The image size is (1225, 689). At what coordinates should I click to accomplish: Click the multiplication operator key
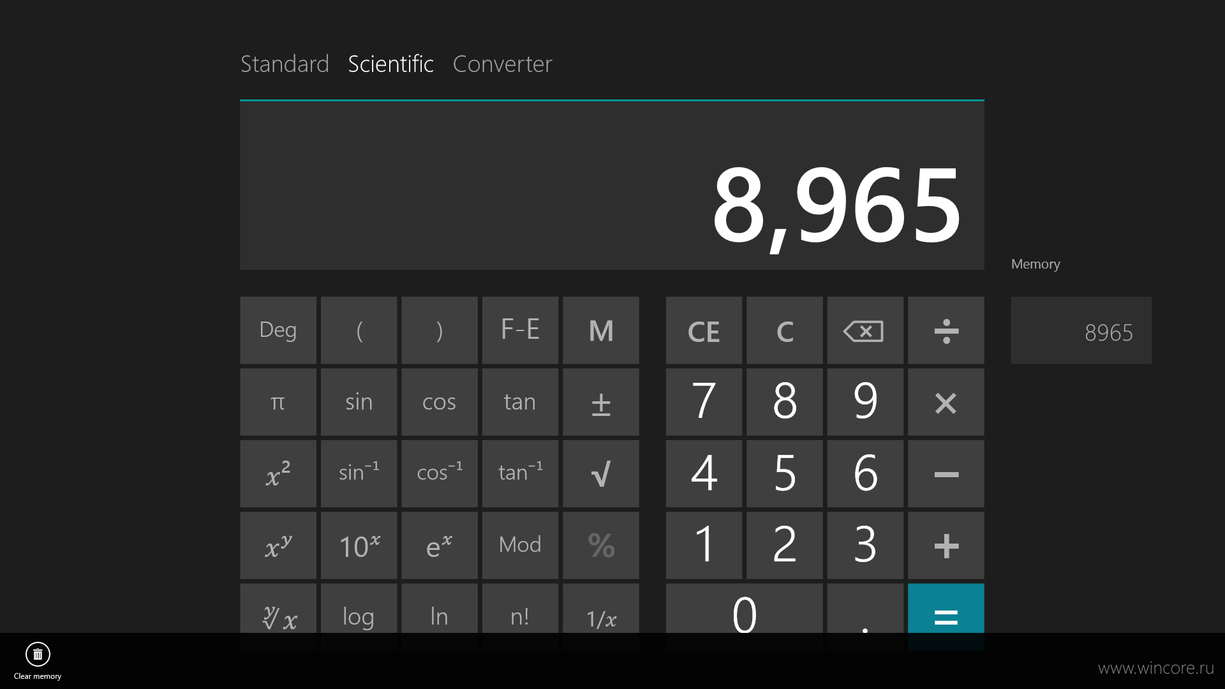946,402
